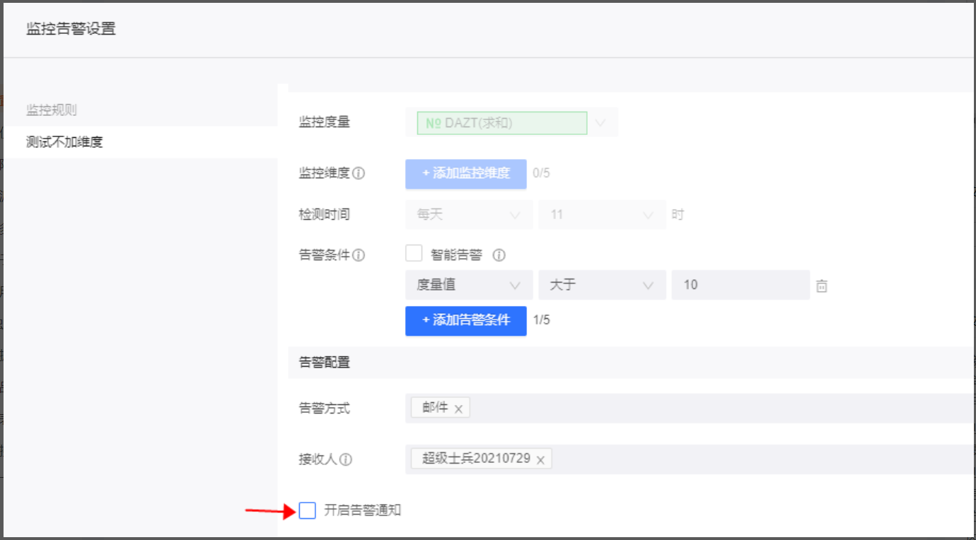Enable the 智能告警 checkbox
This screenshot has height=540, width=976.
point(414,254)
